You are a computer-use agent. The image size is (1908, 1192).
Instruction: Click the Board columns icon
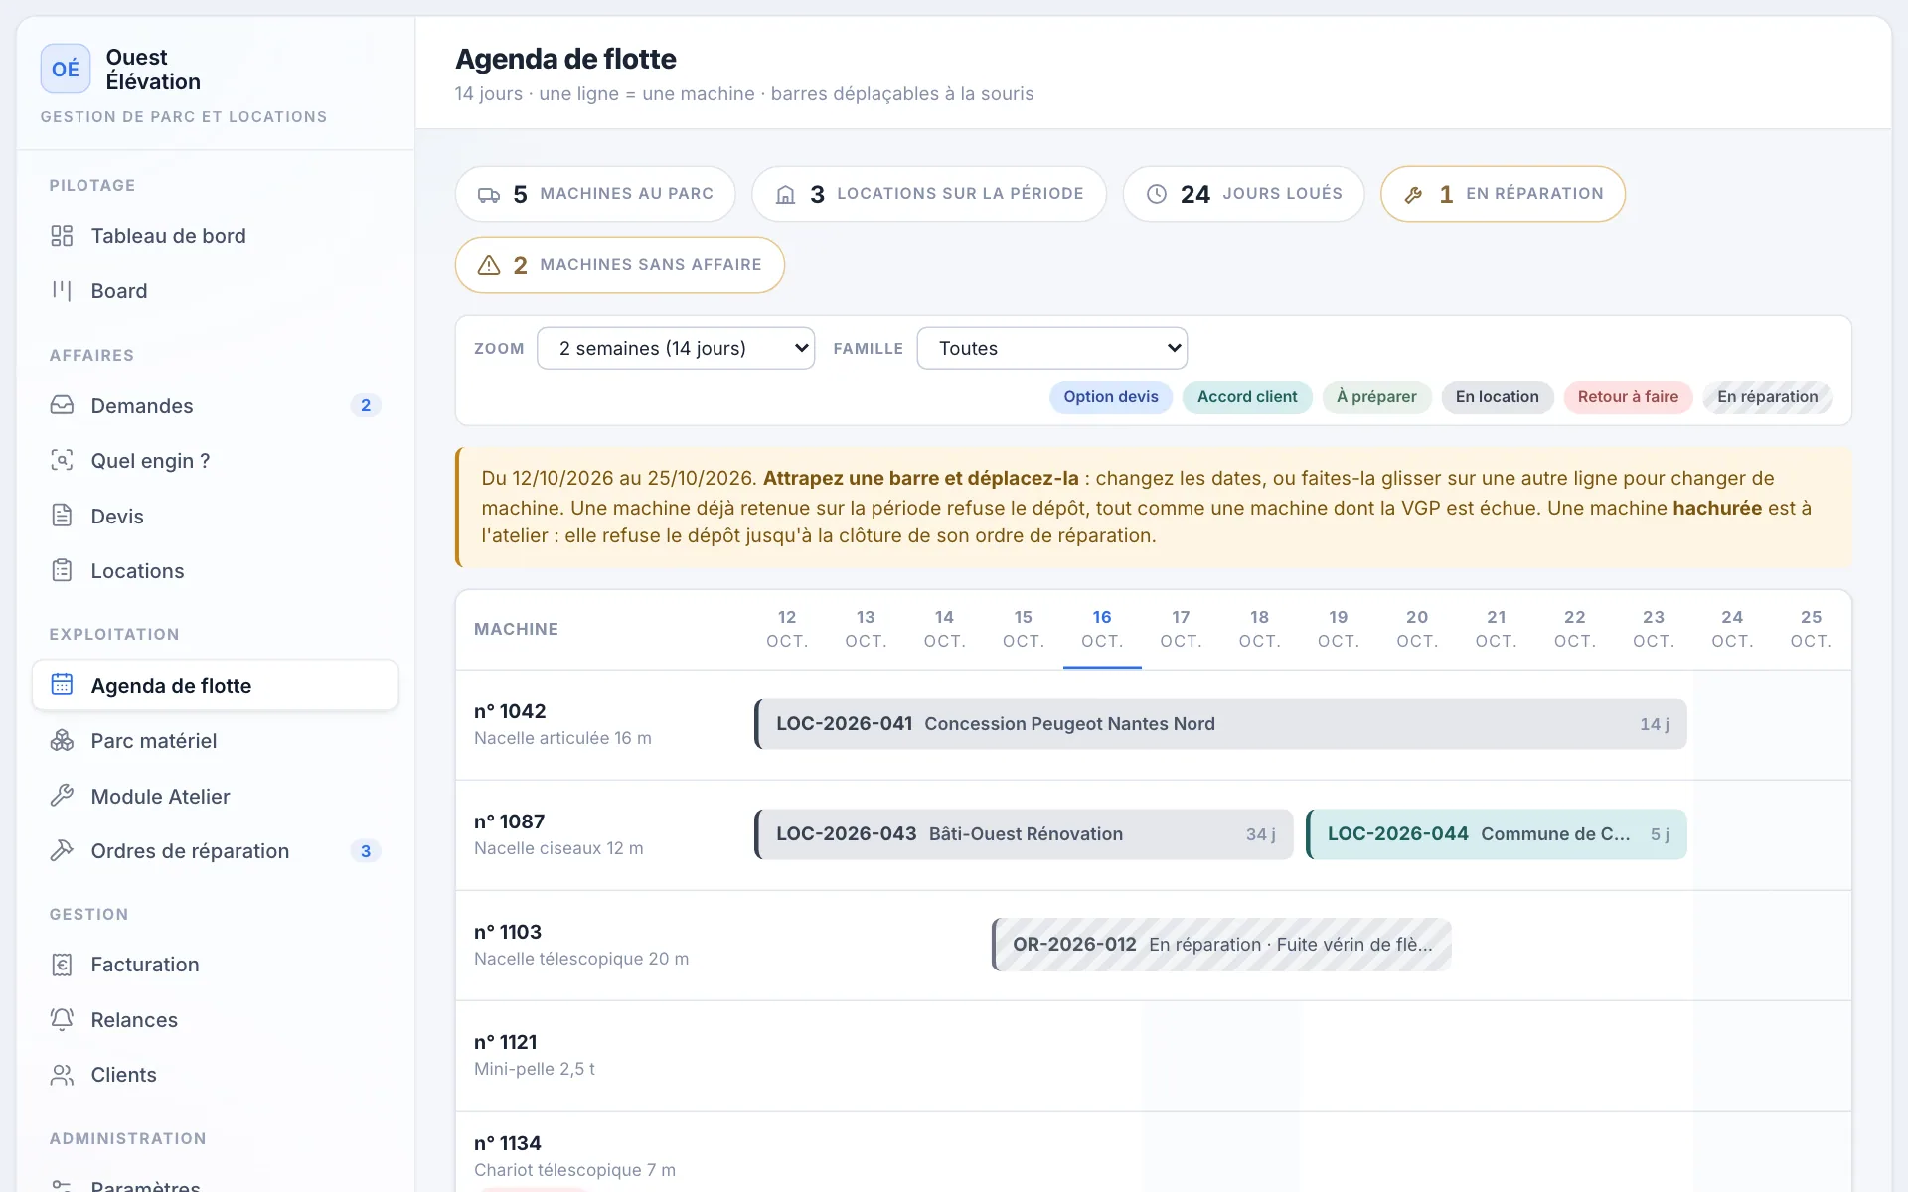pos(62,291)
